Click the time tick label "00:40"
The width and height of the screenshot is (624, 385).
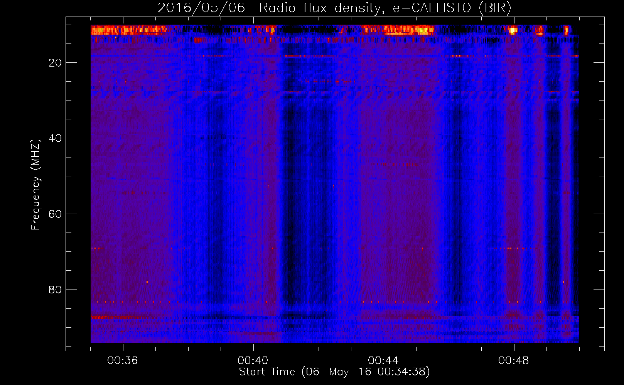253,361
